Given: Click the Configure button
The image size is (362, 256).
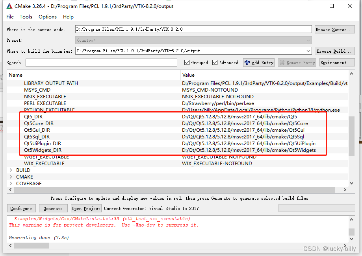Looking at the screenshot, I should [x=21, y=208].
